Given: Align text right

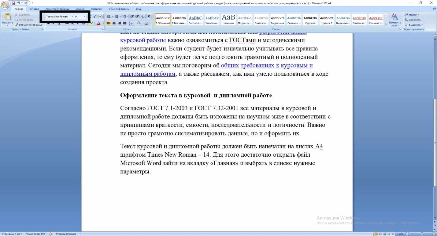Looking at the screenshot, I should [x=119, y=23].
